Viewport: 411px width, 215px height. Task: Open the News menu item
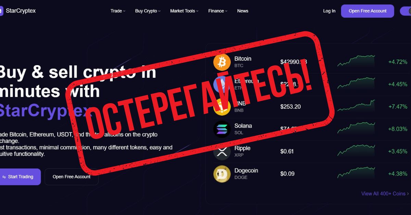pos(242,11)
